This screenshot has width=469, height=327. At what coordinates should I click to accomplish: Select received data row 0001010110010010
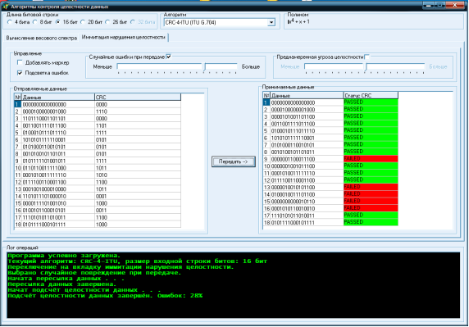pos(330,208)
